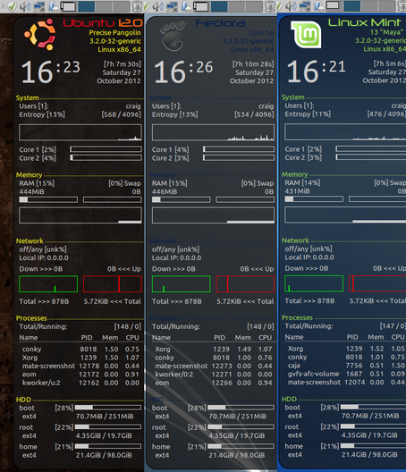Viewport: 406px width, 472px height.
Task: Click the Ubuntu circle-of-friends logo
Action: 39,34
